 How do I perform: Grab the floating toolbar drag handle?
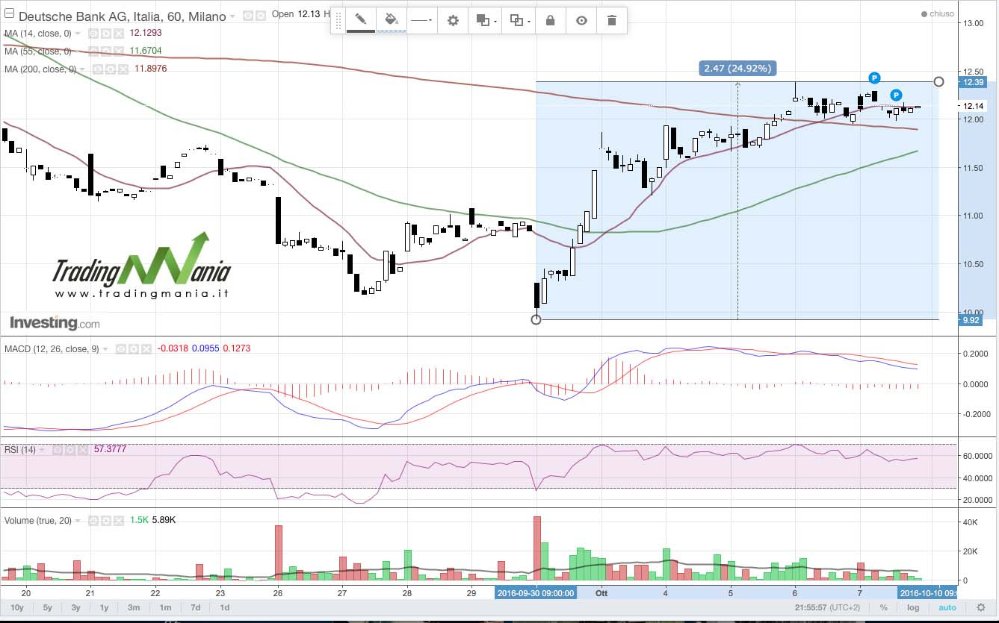338,20
